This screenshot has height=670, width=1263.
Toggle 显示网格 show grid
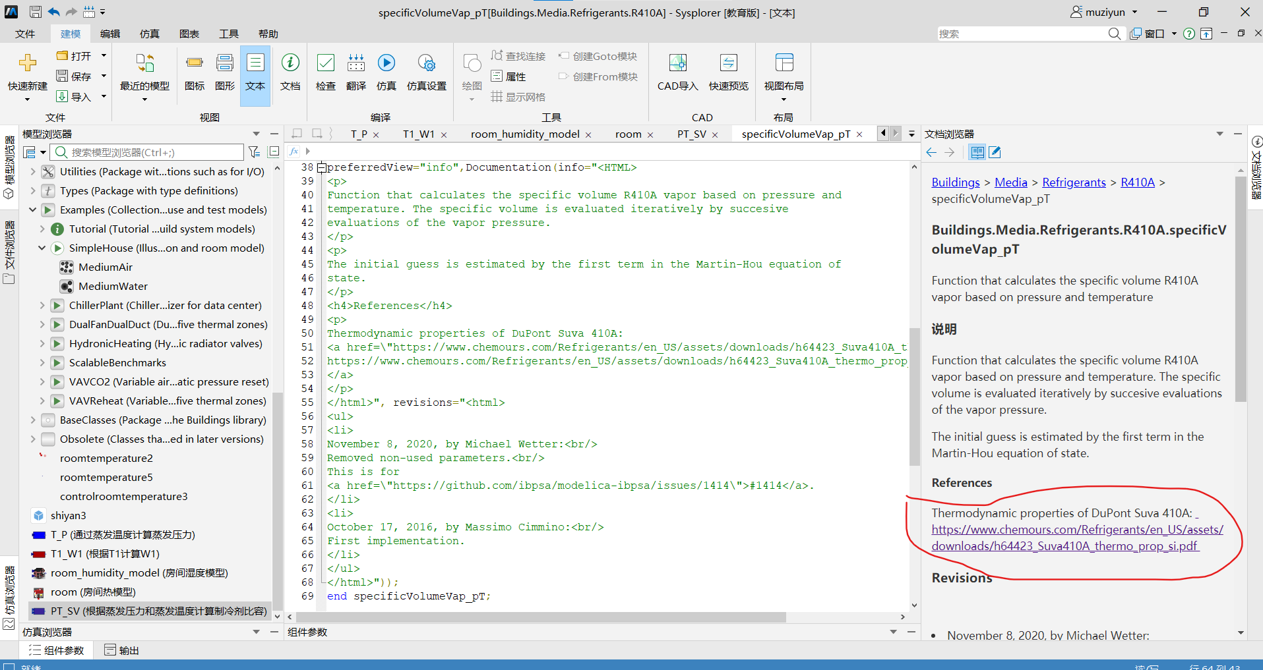tap(518, 98)
